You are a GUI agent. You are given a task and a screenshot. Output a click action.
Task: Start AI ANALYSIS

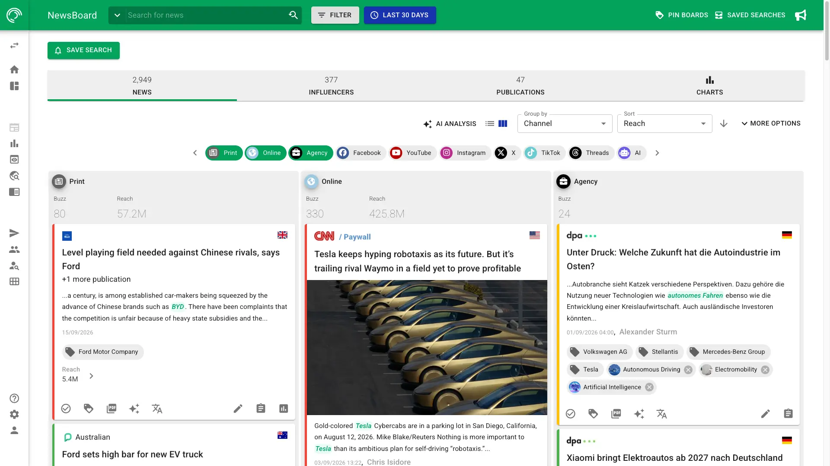point(450,124)
